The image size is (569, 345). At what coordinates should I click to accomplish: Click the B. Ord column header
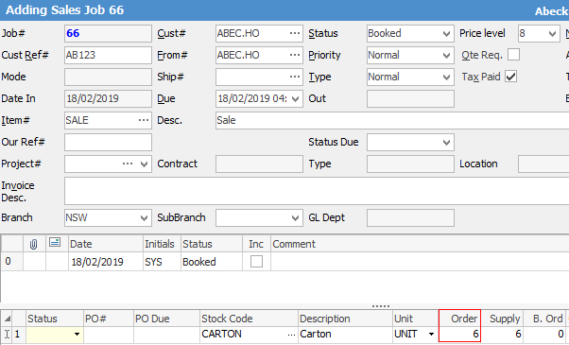(x=544, y=319)
